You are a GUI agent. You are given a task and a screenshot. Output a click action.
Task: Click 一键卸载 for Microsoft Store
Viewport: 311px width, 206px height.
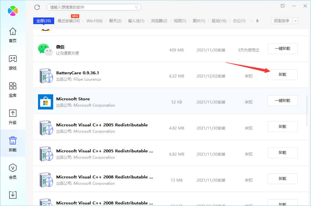(282, 101)
